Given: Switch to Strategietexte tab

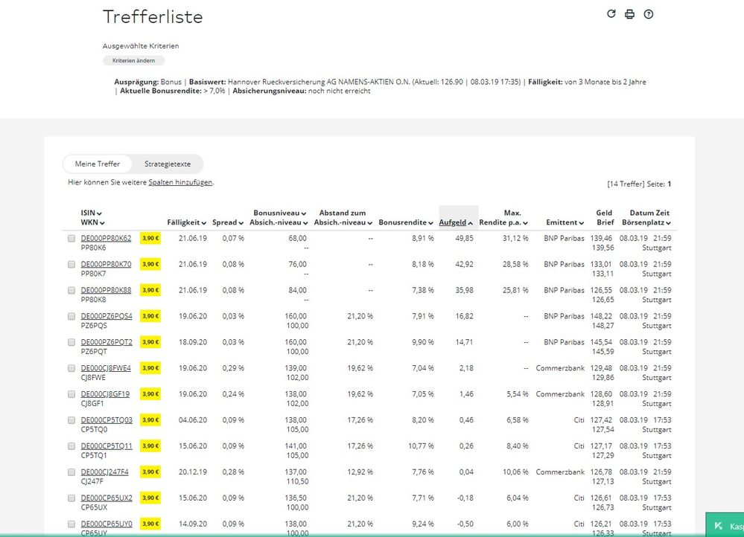Looking at the screenshot, I should click(x=168, y=164).
